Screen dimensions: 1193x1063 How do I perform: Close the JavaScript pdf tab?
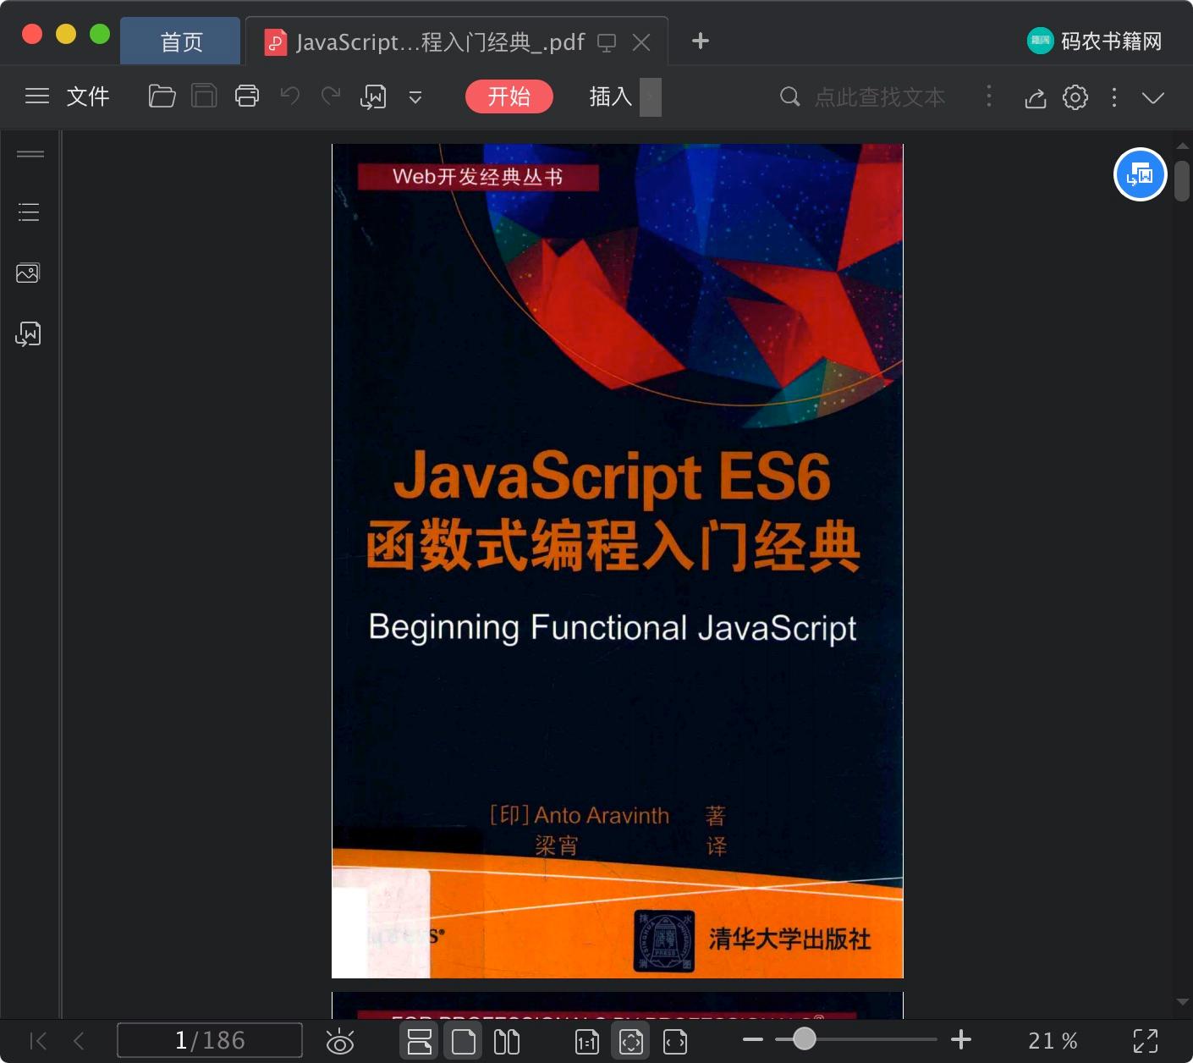pyautogui.click(x=642, y=42)
